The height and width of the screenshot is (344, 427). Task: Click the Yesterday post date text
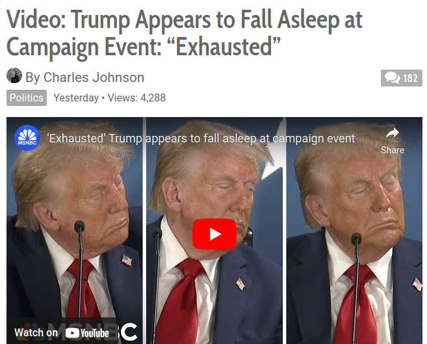coord(76,98)
